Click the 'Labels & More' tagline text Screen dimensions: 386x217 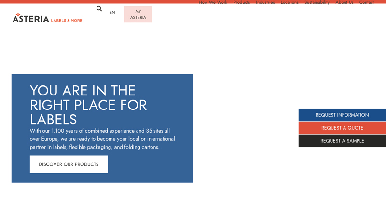(67, 21)
